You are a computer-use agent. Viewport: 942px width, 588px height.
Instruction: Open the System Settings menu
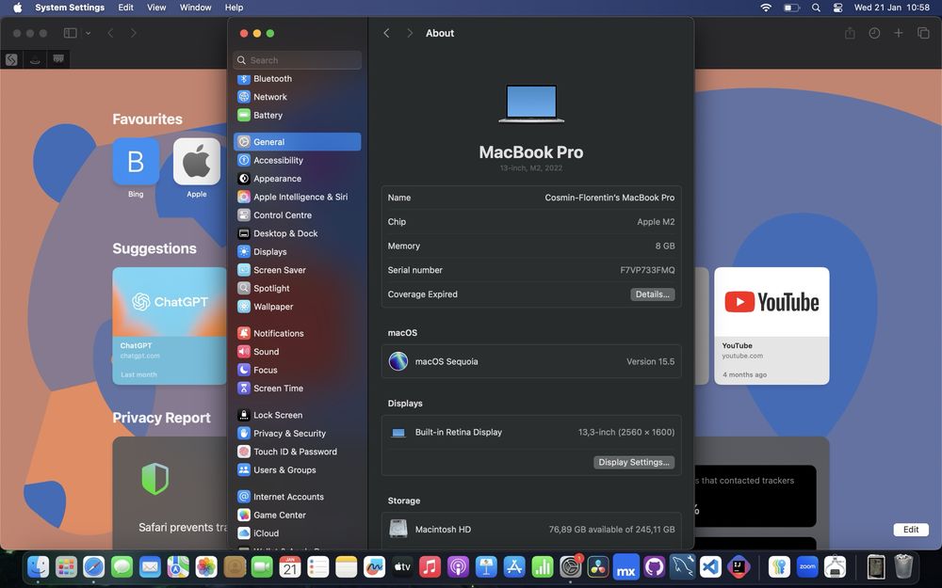coord(70,8)
